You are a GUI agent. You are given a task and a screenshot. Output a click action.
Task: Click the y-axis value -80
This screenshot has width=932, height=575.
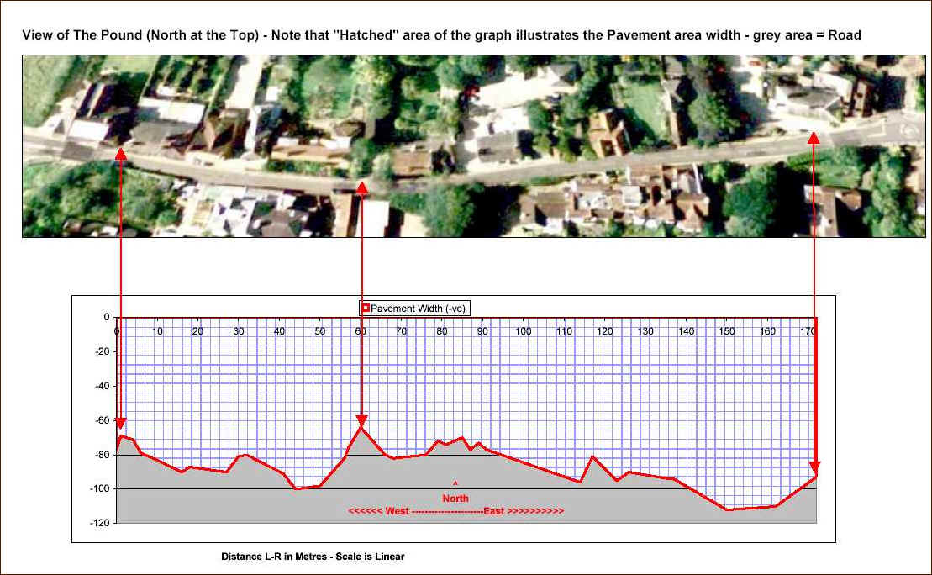[103, 455]
